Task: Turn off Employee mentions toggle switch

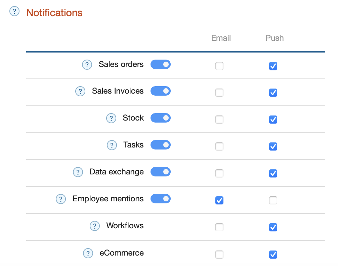Action: pyautogui.click(x=161, y=199)
